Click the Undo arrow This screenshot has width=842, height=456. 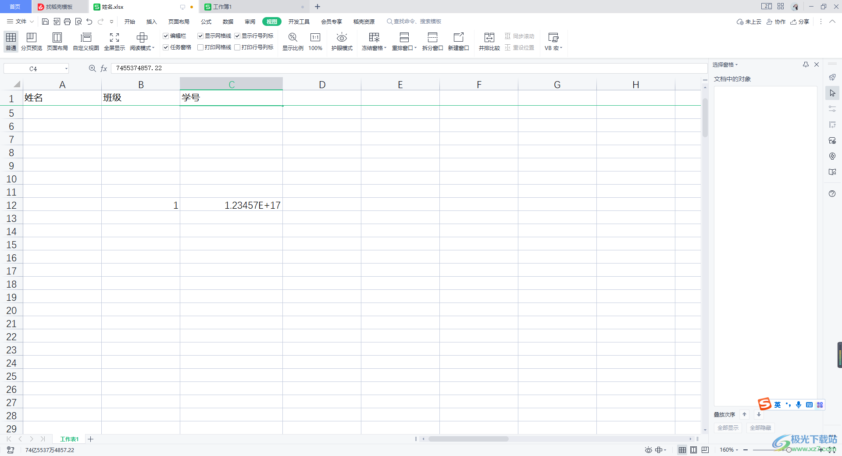coord(89,21)
